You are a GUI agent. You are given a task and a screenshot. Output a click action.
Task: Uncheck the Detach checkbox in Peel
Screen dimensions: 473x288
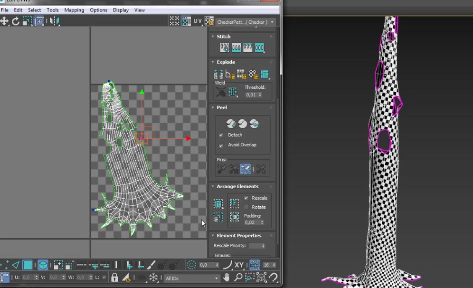pos(221,135)
